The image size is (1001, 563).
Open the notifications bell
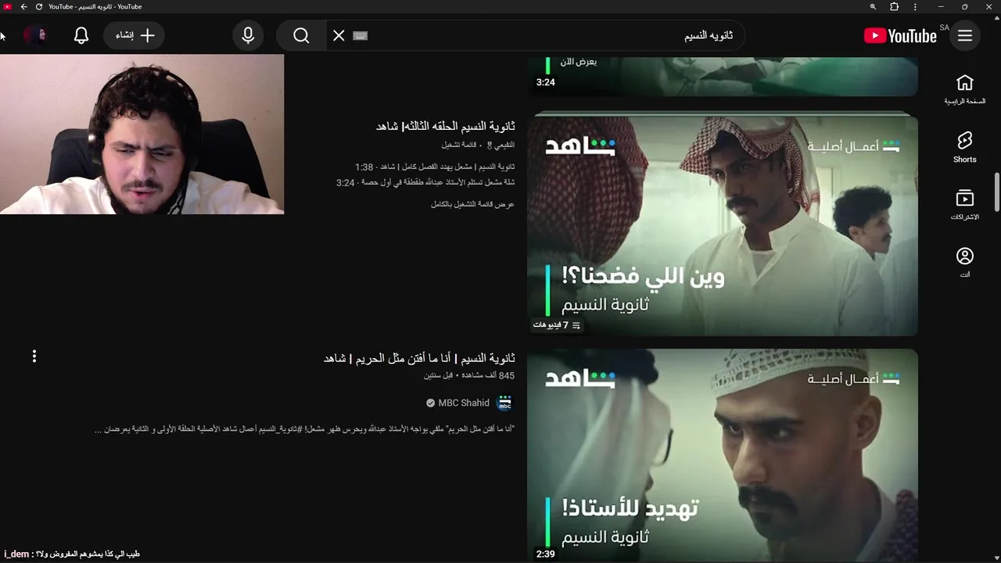(81, 36)
